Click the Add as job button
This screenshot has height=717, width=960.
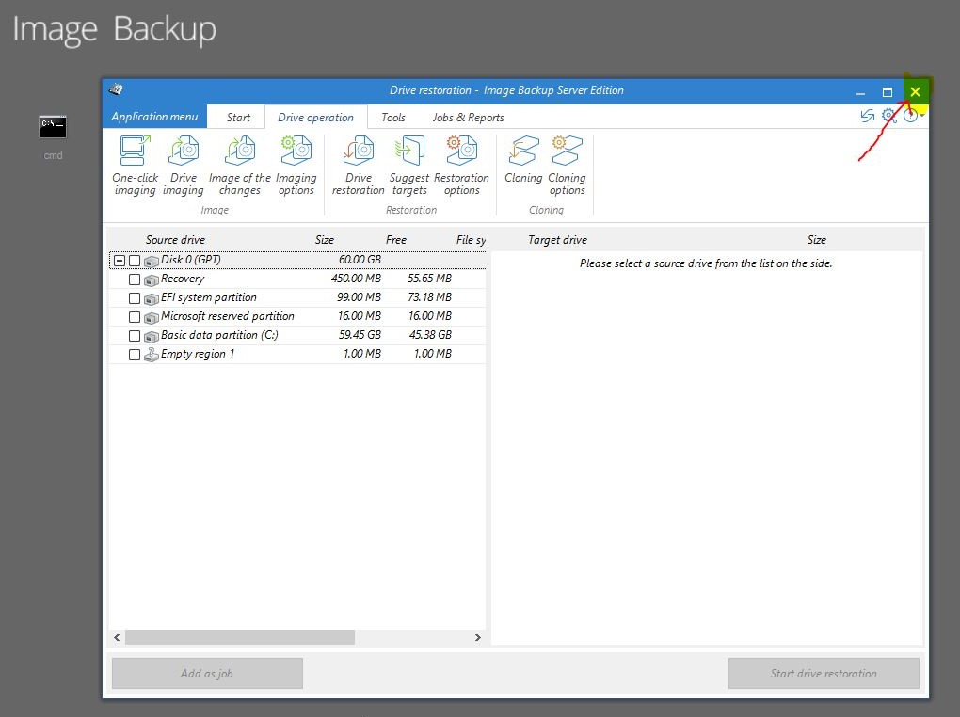(x=207, y=674)
